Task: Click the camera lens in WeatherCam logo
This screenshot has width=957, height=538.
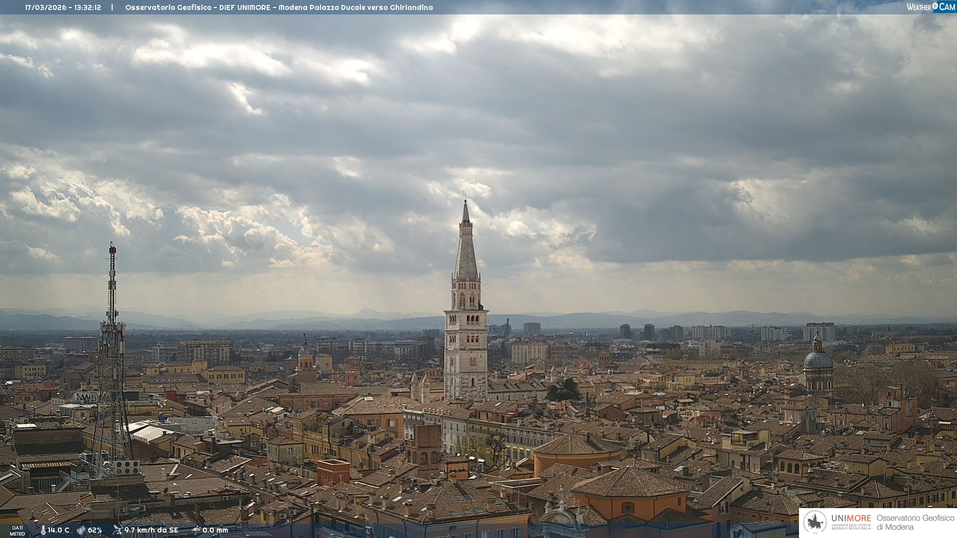Action: click(x=935, y=6)
